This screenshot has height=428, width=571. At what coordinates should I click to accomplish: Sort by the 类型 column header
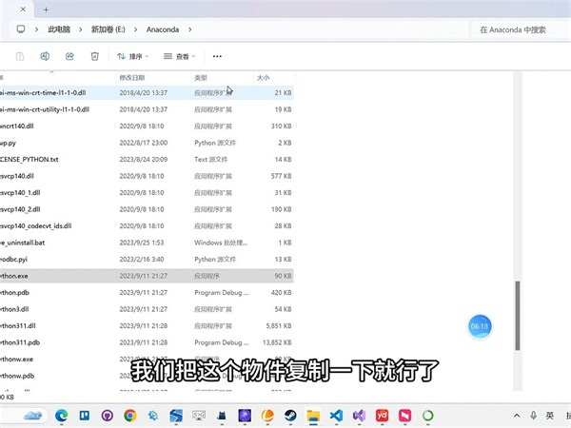point(201,78)
